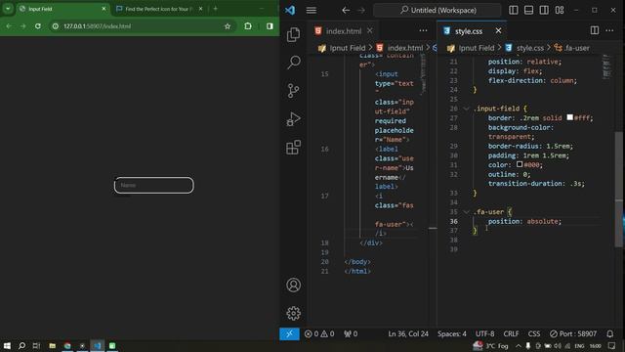The width and height of the screenshot is (625, 352).
Task: Open .fa-user breadcrumb symbol dropdown
Action: 572,48
